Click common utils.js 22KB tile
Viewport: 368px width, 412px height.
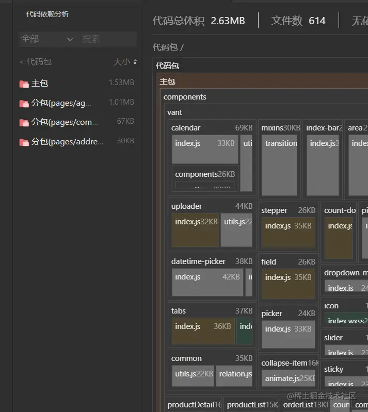click(193, 376)
